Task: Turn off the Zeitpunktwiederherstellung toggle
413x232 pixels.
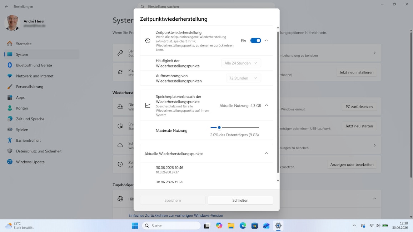Action: tap(255, 40)
